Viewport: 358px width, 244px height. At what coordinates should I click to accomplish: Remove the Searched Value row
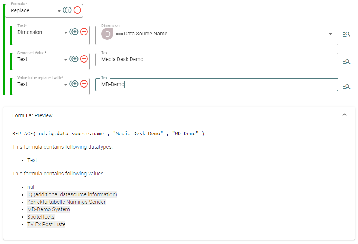coord(84,59)
